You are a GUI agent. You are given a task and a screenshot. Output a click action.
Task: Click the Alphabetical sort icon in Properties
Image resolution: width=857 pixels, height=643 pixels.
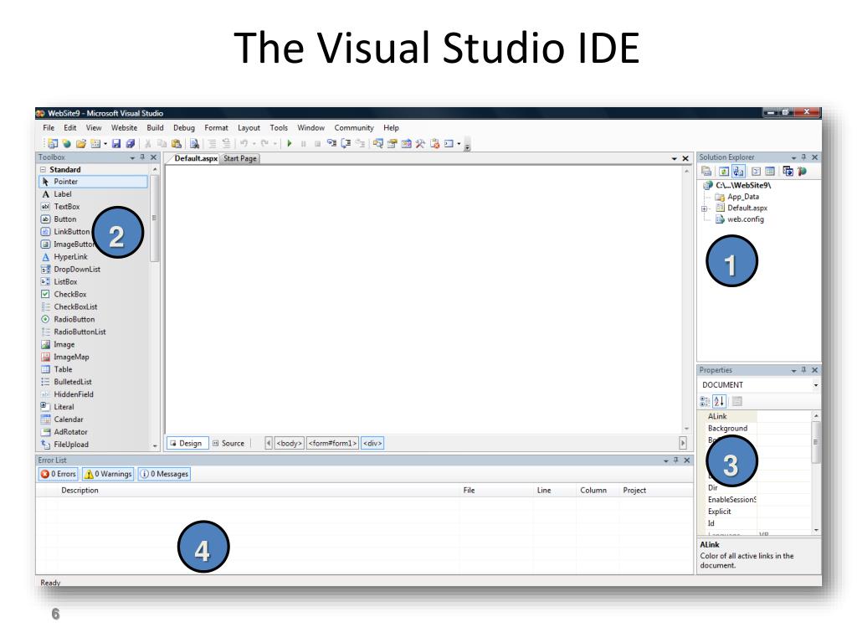pyautogui.click(x=719, y=401)
